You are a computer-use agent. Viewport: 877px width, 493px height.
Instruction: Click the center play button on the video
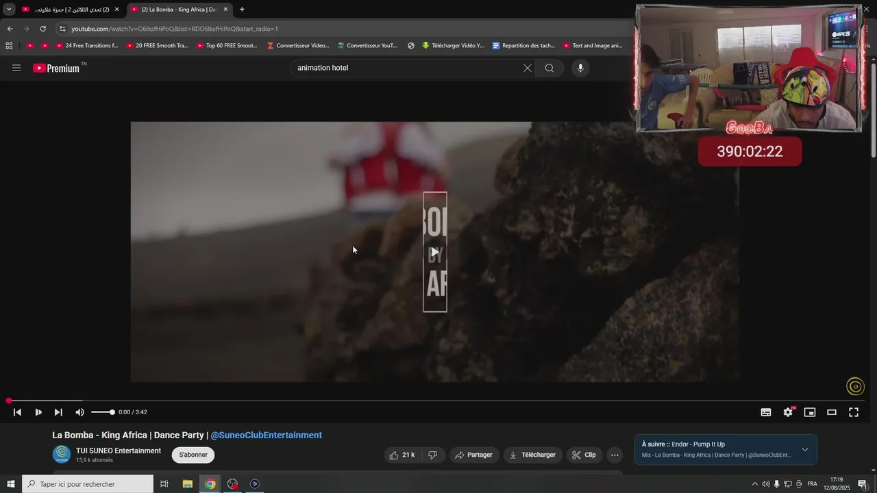click(x=435, y=252)
